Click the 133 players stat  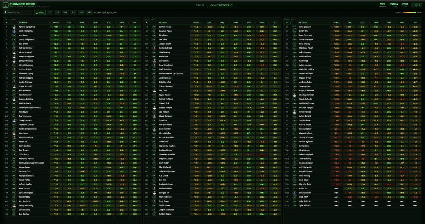point(382,5)
